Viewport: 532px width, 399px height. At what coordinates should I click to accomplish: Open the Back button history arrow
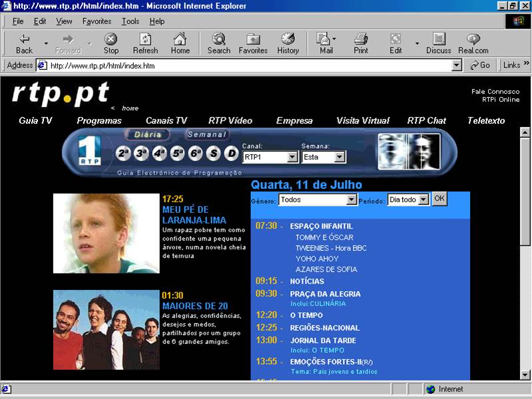[46, 44]
